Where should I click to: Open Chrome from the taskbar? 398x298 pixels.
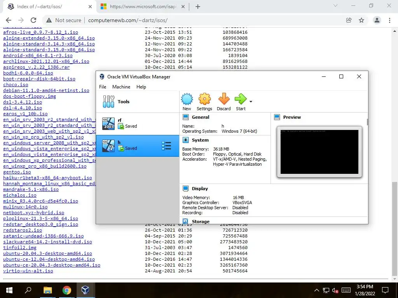(66, 290)
